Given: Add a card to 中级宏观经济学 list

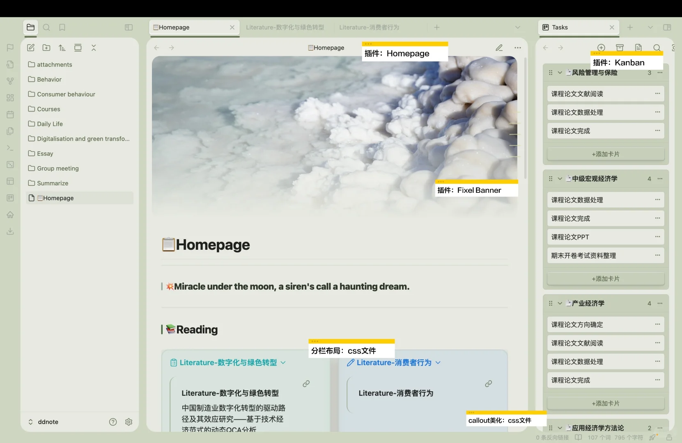Looking at the screenshot, I should coord(606,279).
